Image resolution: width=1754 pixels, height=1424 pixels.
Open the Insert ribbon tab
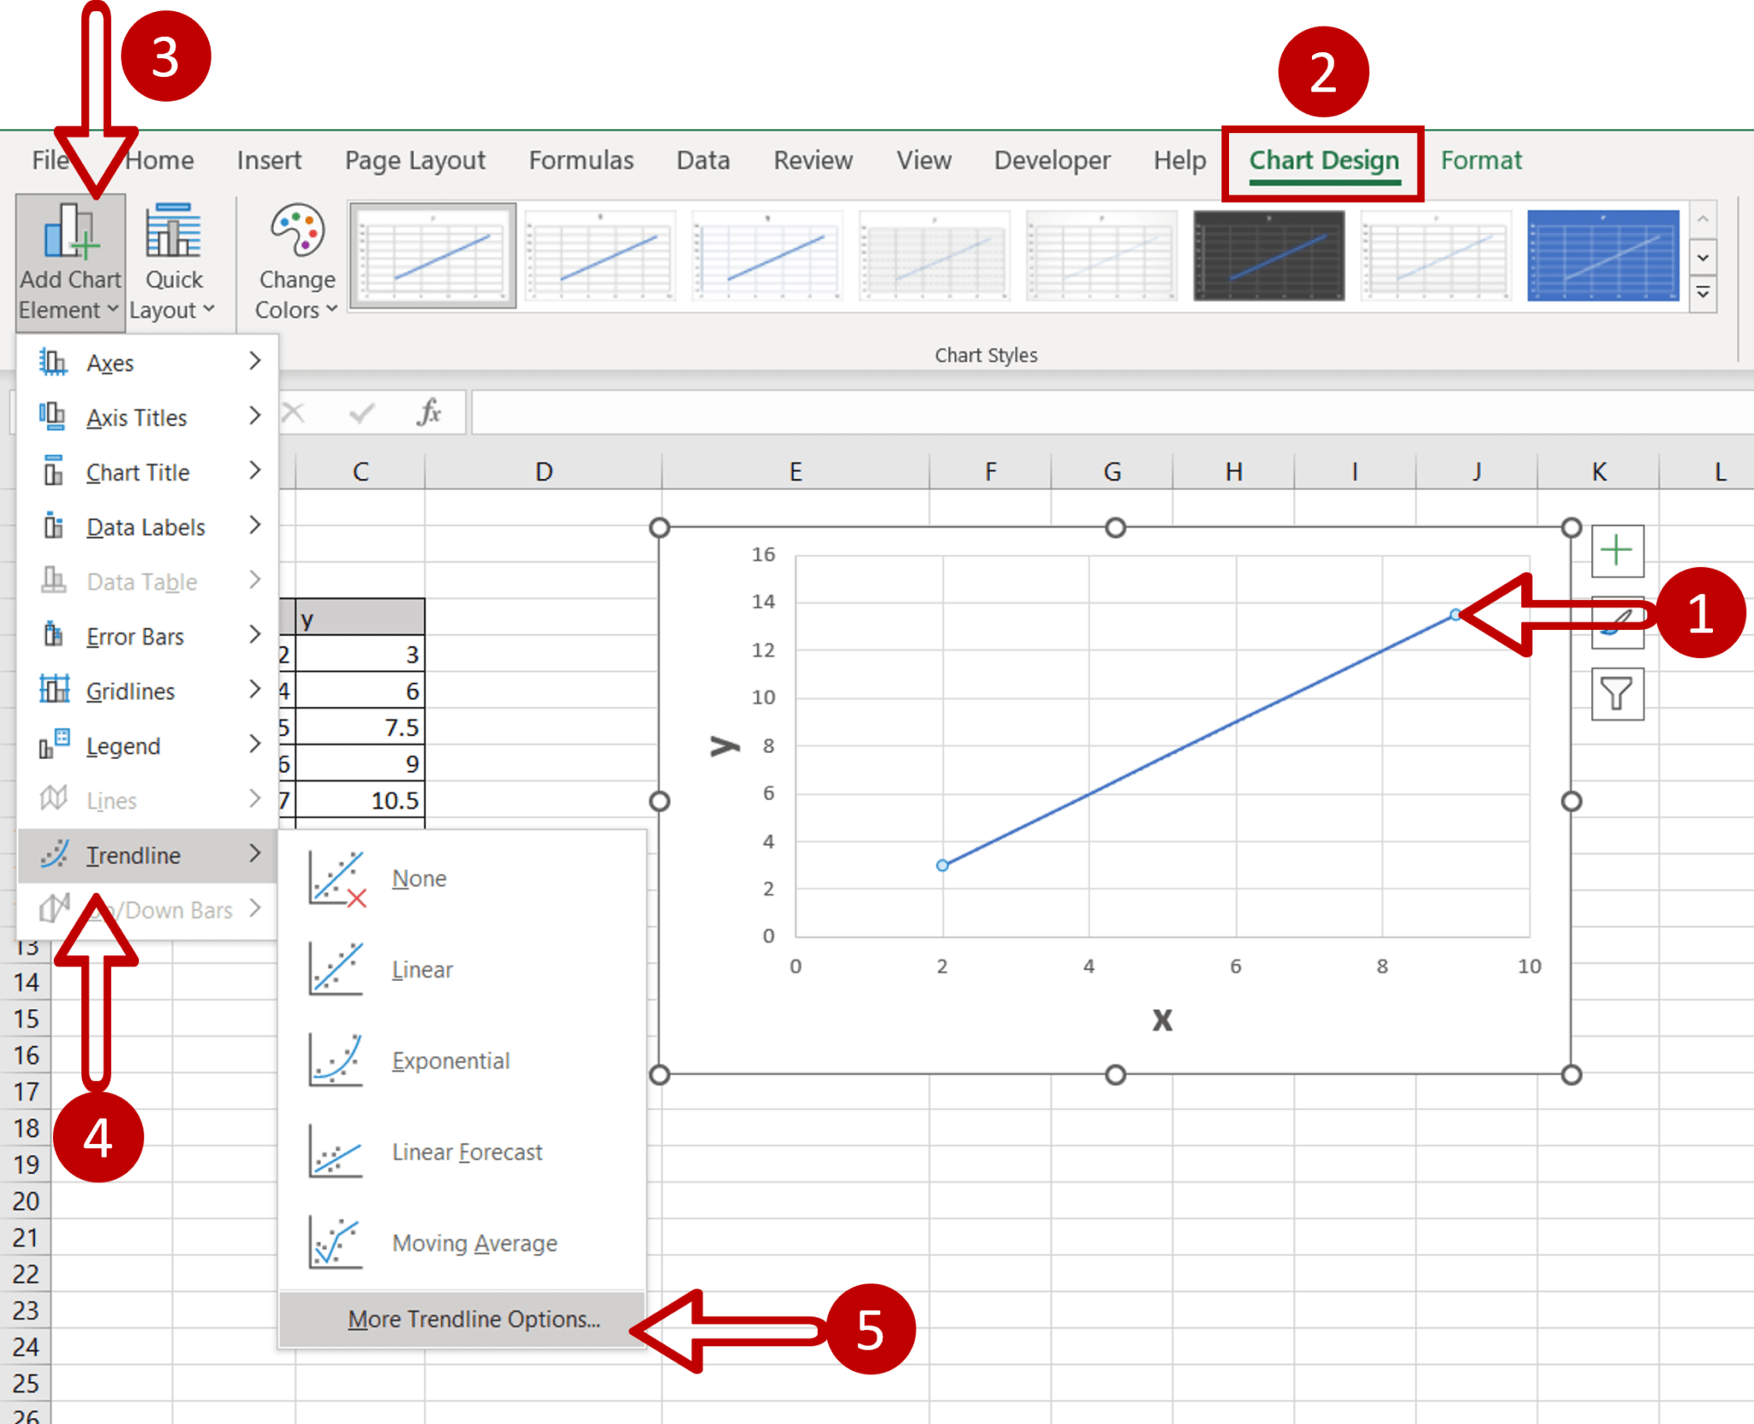point(269,160)
